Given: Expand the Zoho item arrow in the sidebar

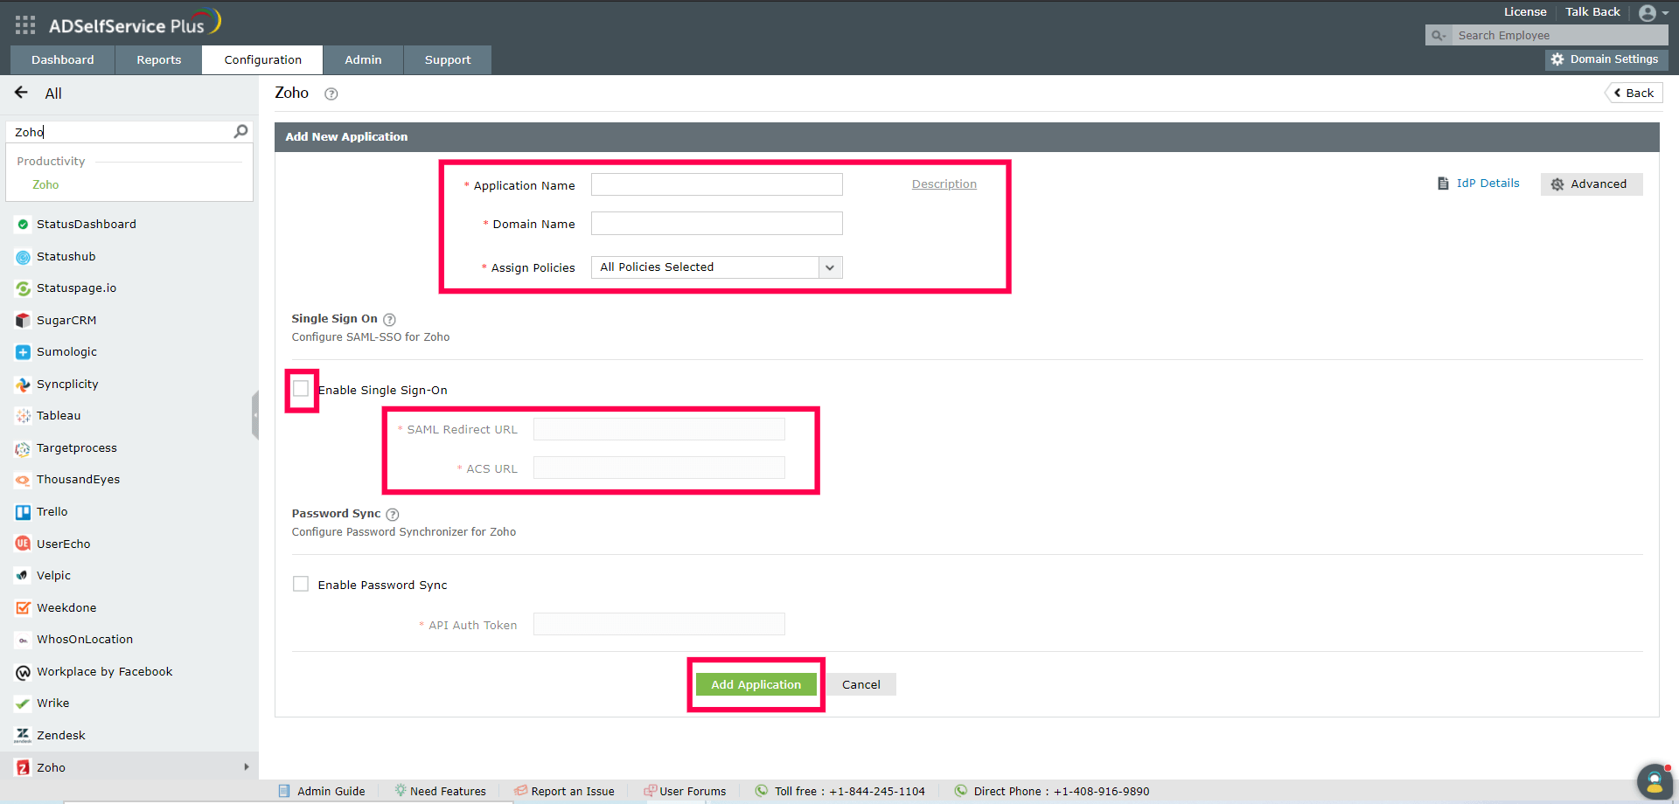Looking at the screenshot, I should (247, 767).
